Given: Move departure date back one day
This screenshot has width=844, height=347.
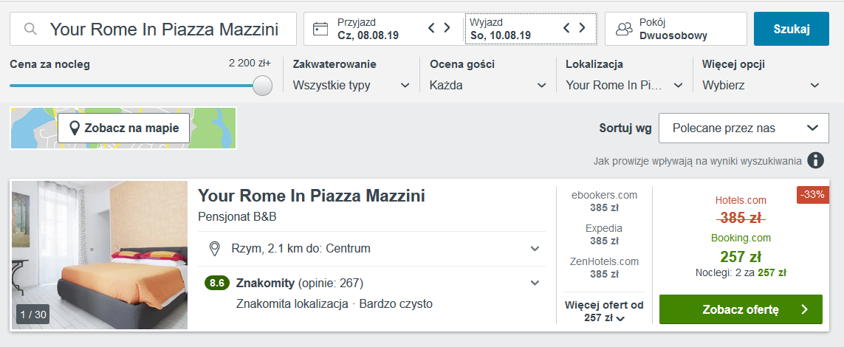Looking at the screenshot, I should click(x=566, y=27).
